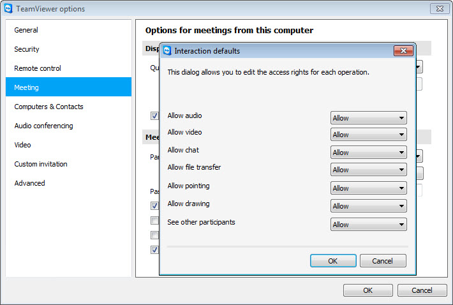Click the 'Allow audio' label text

click(x=184, y=115)
